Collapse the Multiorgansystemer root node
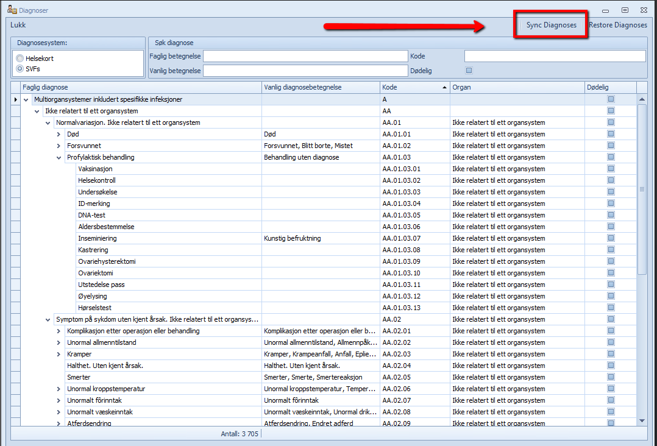Screen dimensions: 657x446 pos(26,99)
